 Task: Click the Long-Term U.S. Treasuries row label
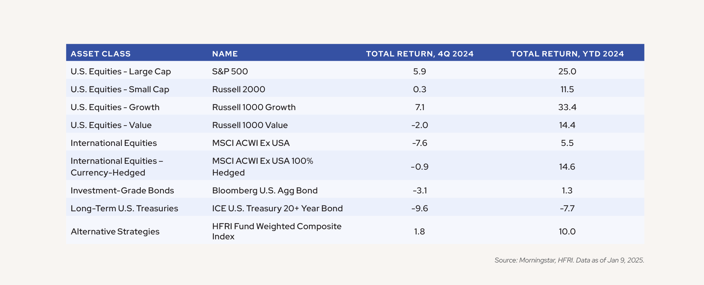click(x=124, y=209)
